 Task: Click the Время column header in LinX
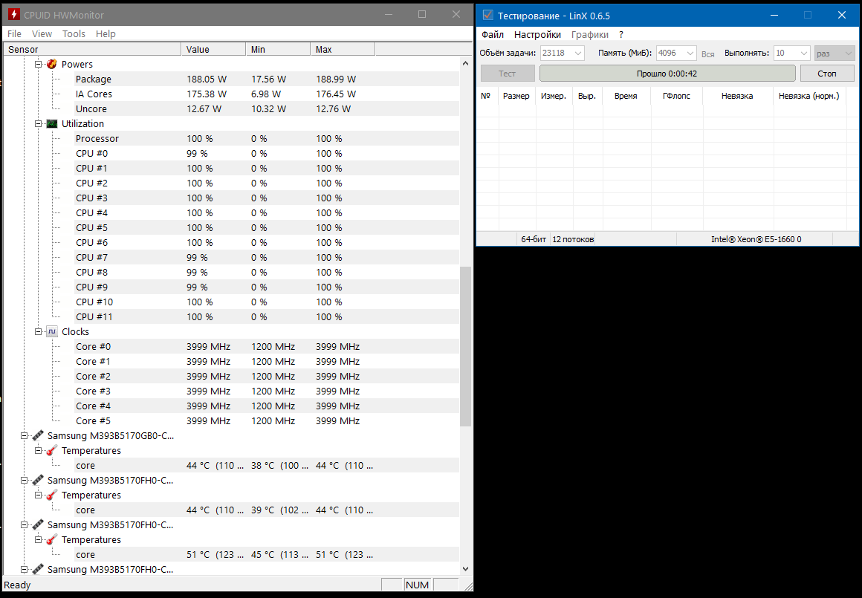(626, 96)
